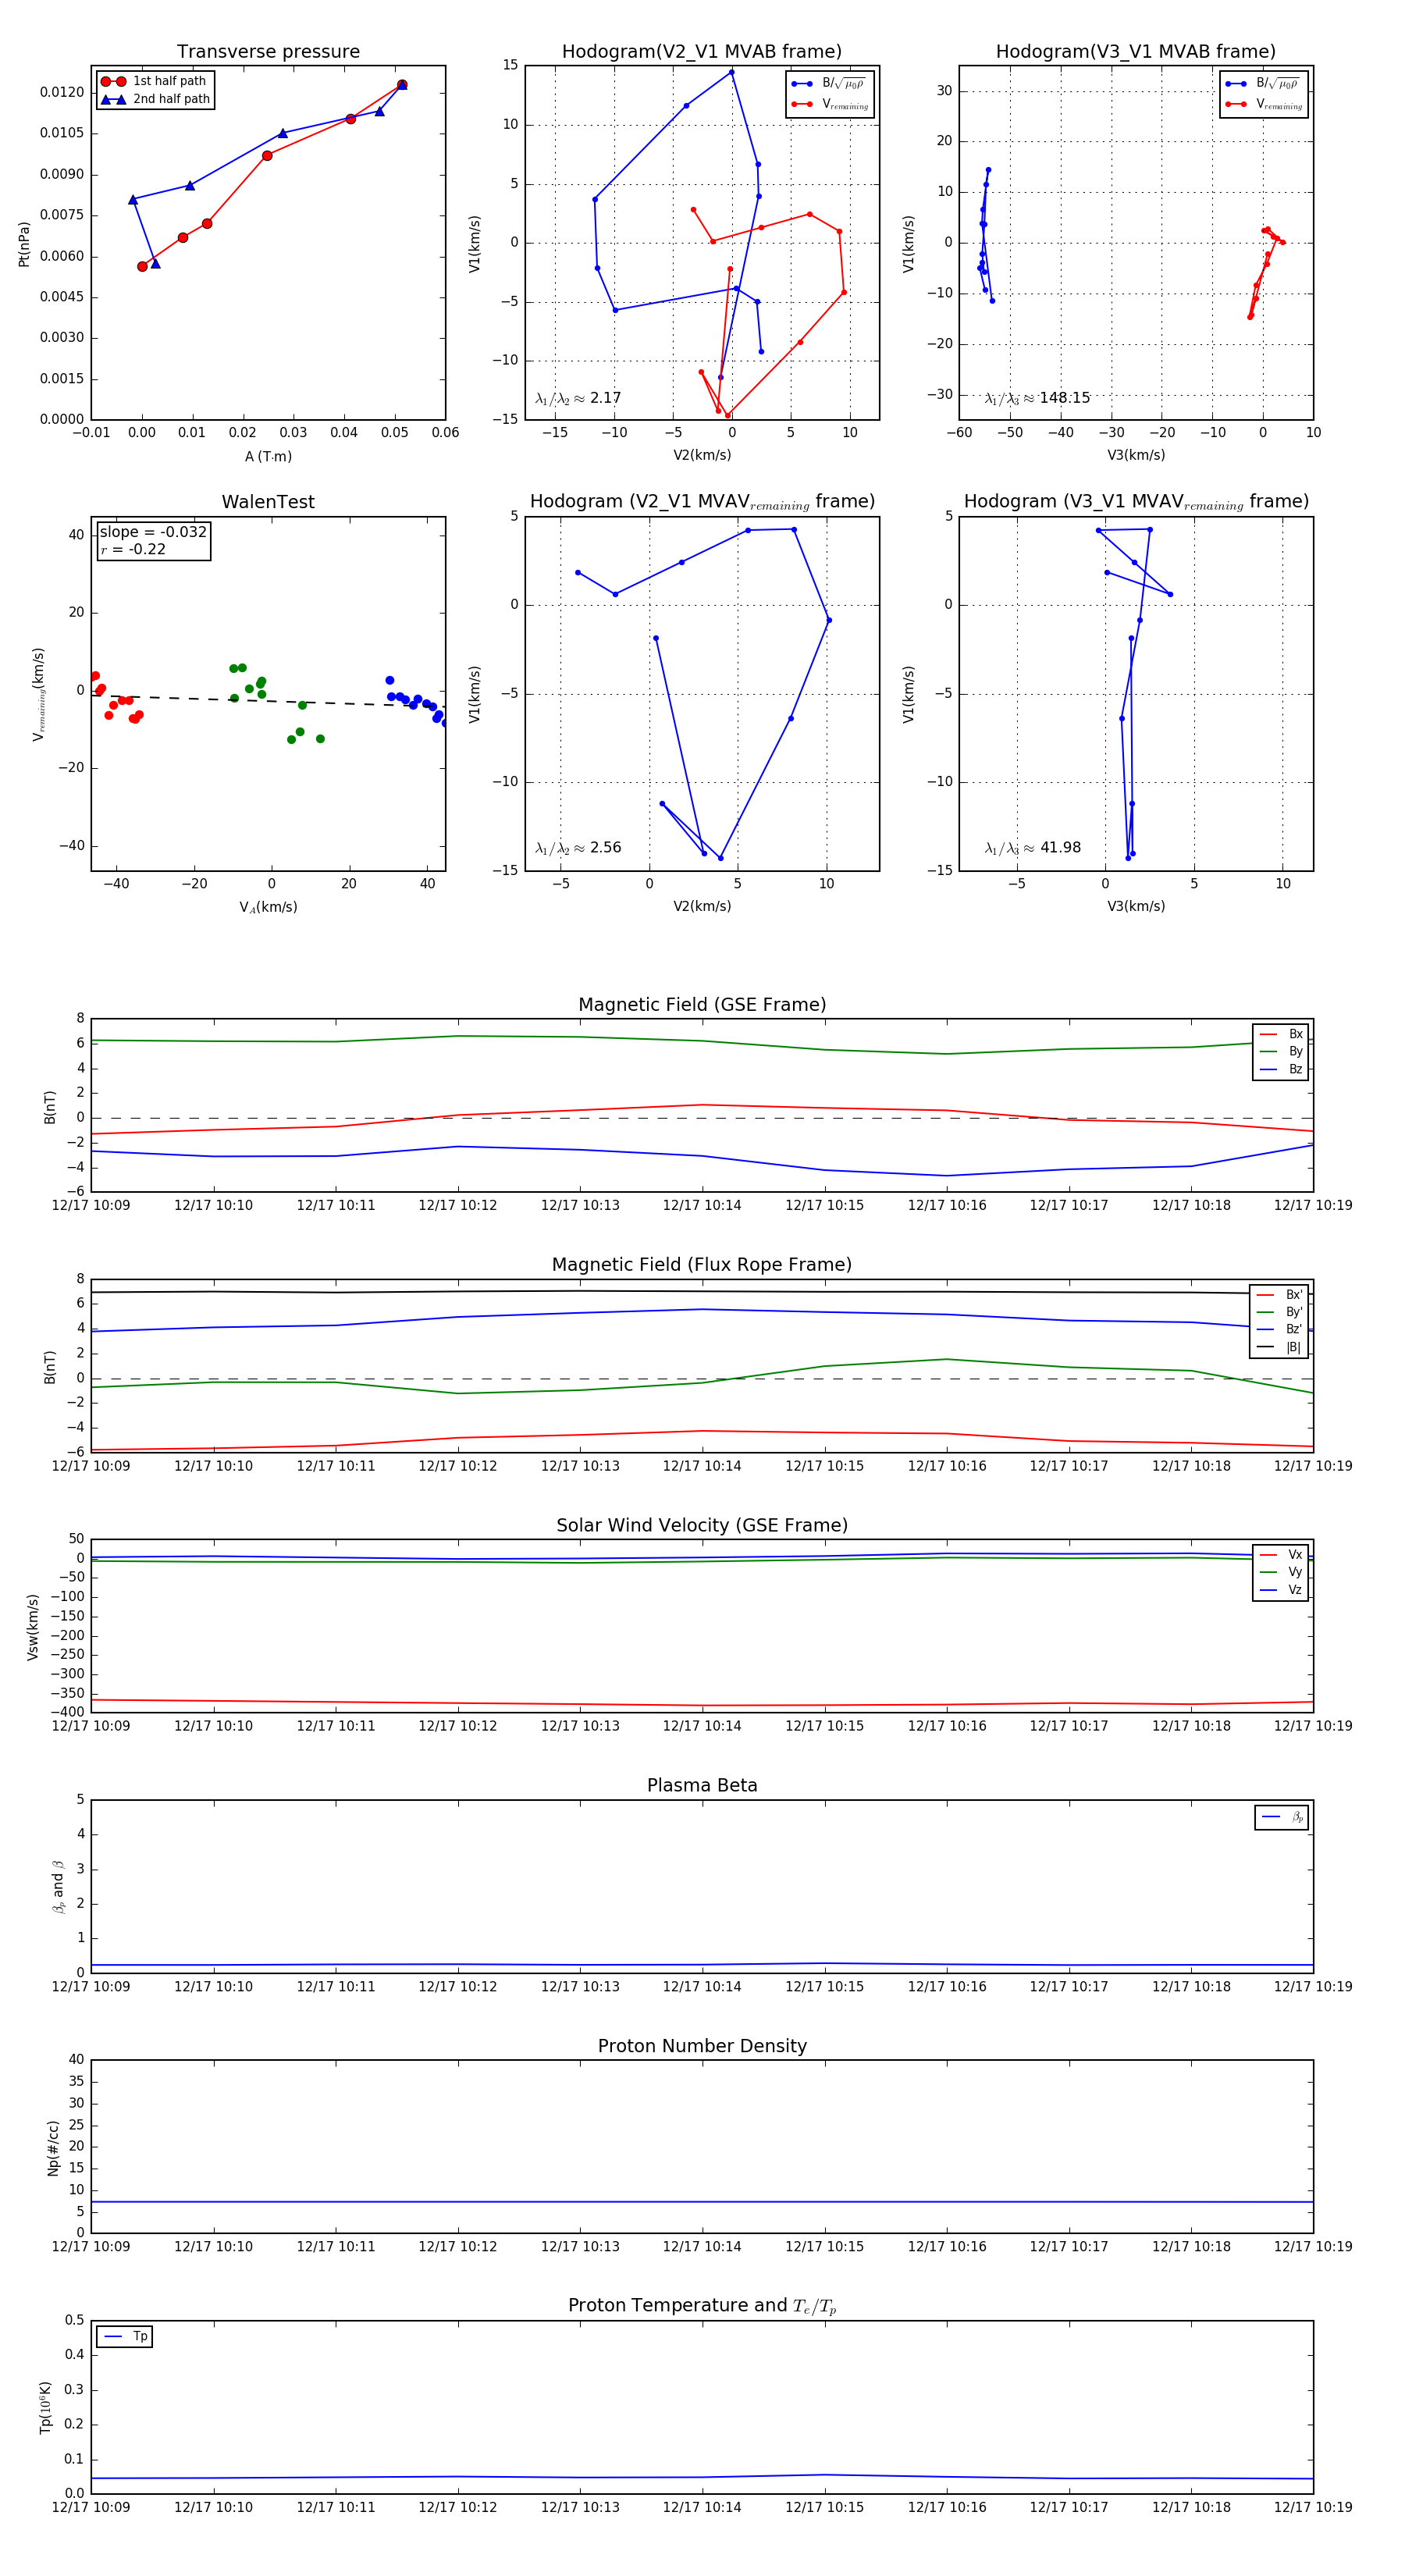Click the eigenvalue ratio annotation reading 148.15
This screenshot has height=2576, width=1405.
pos(1037,398)
